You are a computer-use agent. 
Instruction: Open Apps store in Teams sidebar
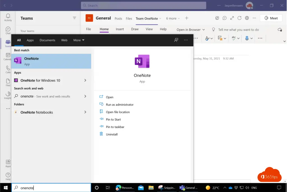8,163
